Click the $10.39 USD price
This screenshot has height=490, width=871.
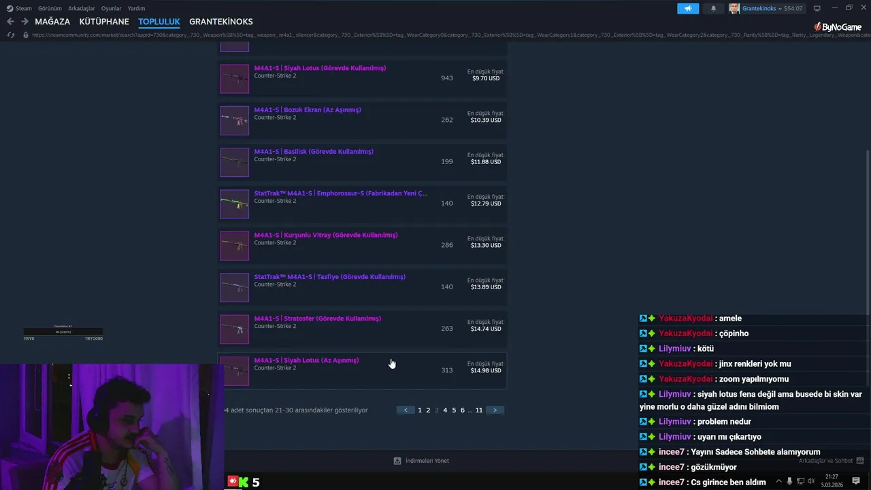(x=486, y=120)
